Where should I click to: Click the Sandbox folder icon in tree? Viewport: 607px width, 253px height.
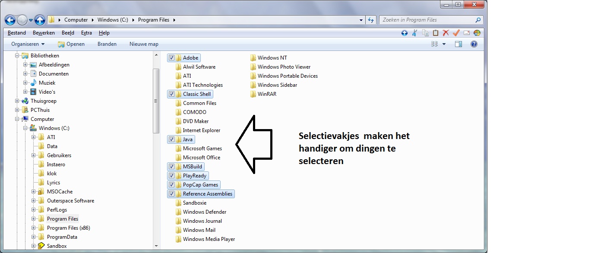tap(41, 246)
